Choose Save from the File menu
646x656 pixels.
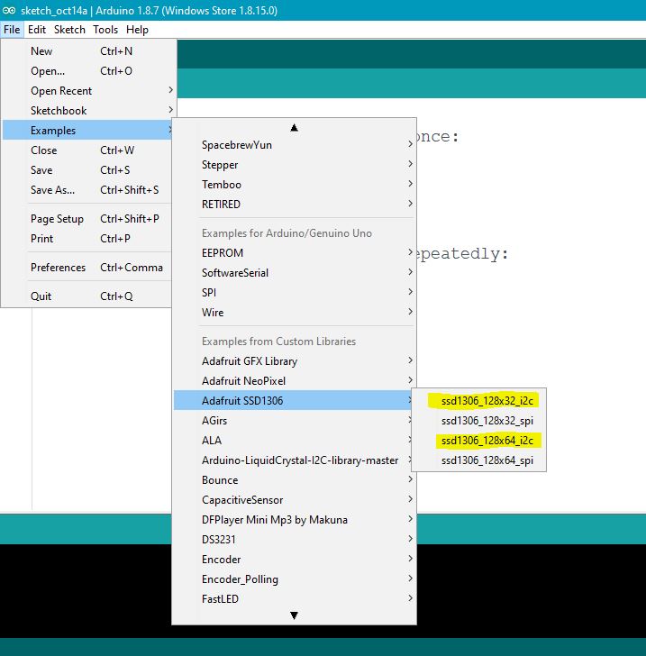coord(87,170)
